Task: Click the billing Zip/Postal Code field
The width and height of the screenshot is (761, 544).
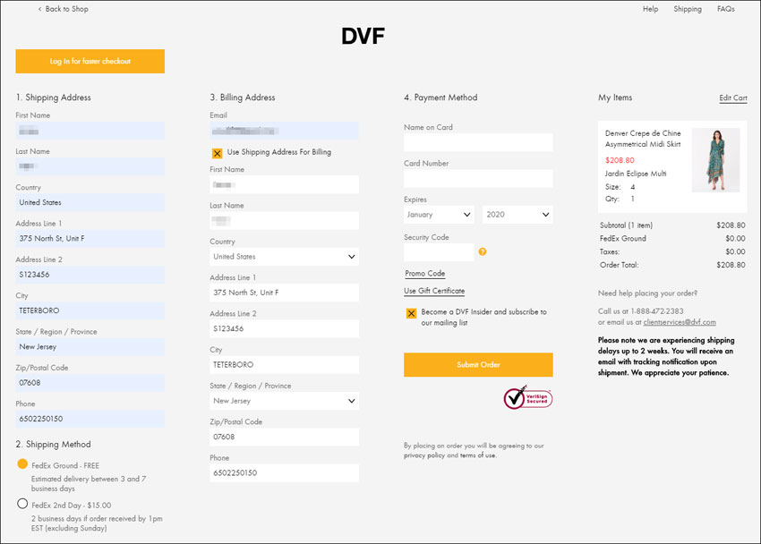Action: click(285, 437)
